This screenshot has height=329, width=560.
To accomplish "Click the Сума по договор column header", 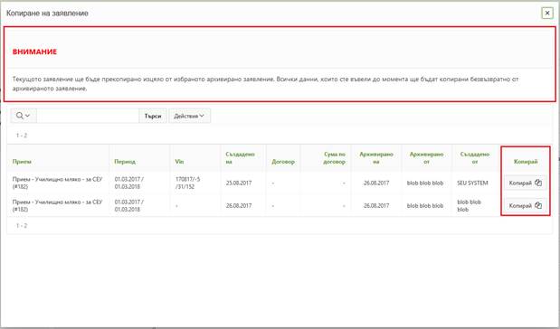I will [x=335, y=157].
